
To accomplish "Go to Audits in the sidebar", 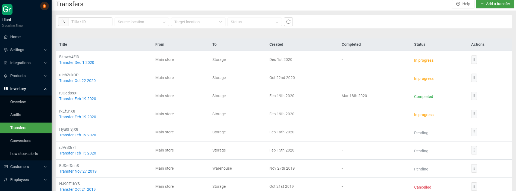I will 16,115.
